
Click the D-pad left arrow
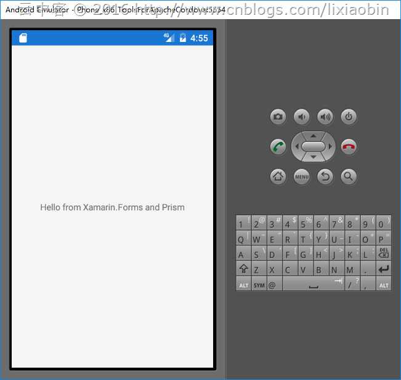coord(297,146)
